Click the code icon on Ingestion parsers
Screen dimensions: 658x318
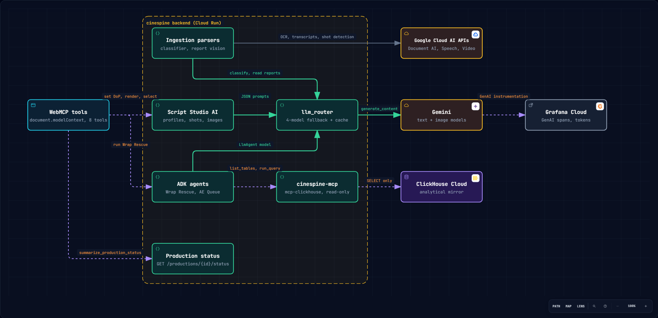(x=157, y=33)
